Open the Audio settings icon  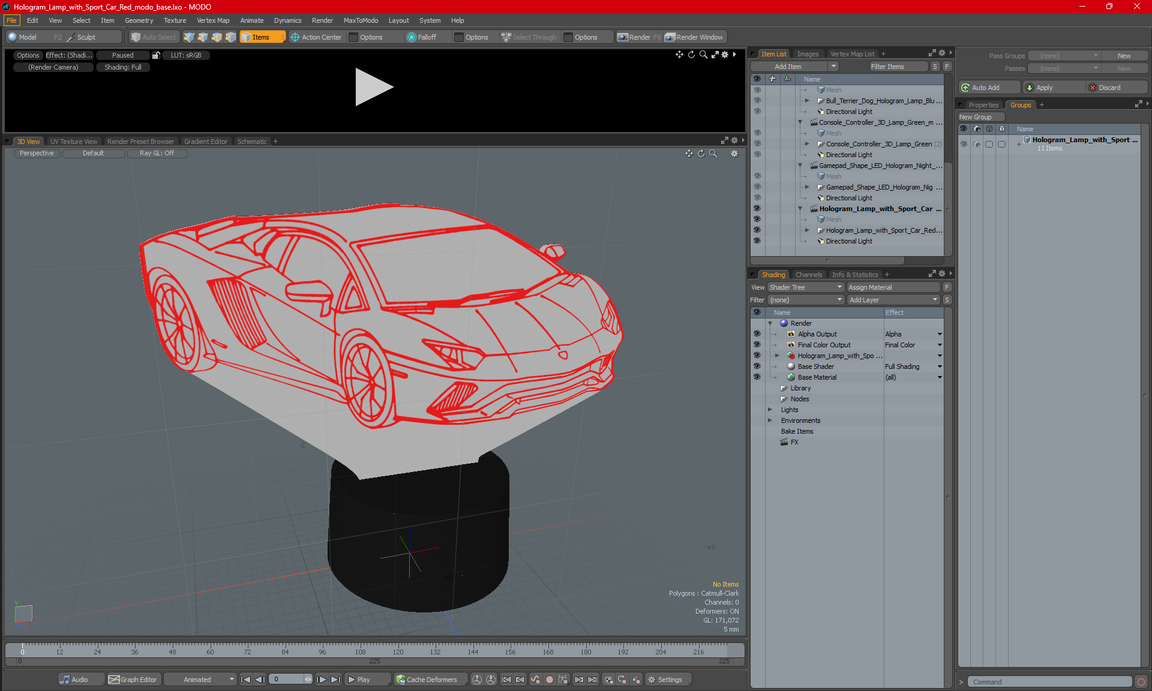click(65, 680)
